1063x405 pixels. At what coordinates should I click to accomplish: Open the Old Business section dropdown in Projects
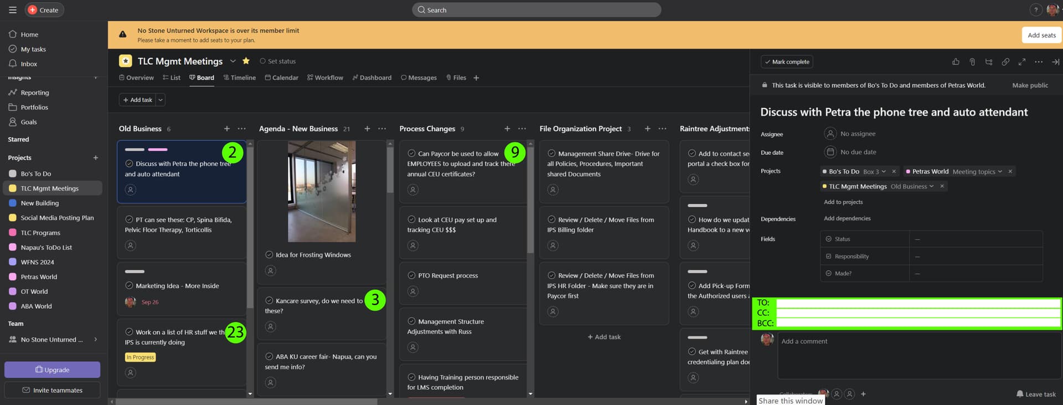point(931,187)
